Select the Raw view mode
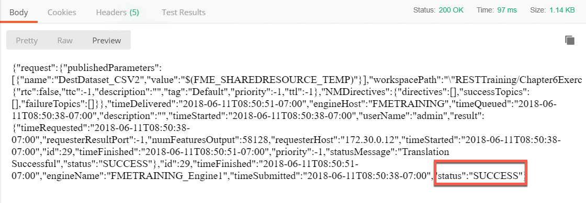Image resolution: width=586 pixels, height=203 pixels. (65, 40)
